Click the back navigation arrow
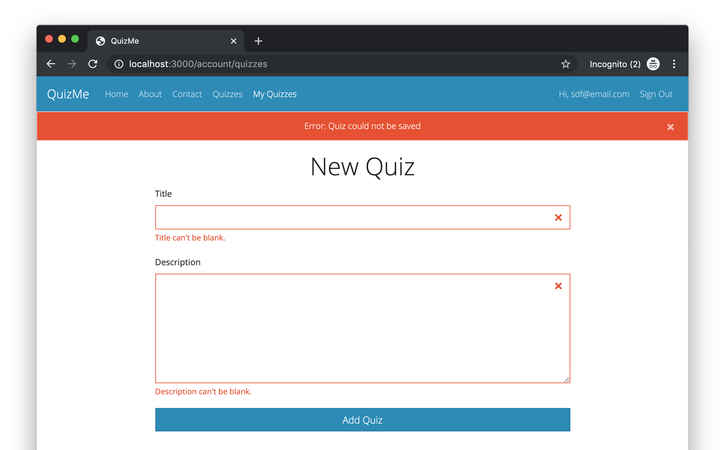This screenshot has height=450, width=725. [52, 63]
